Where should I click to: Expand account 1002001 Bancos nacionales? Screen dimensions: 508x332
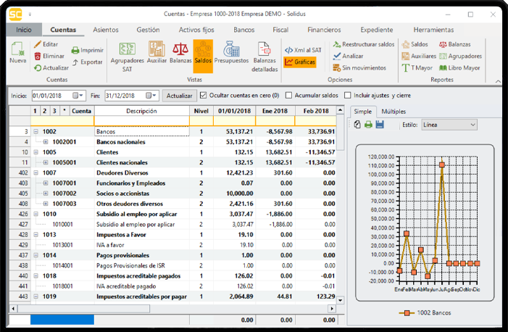pyautogui.click(x=46, y=142)
